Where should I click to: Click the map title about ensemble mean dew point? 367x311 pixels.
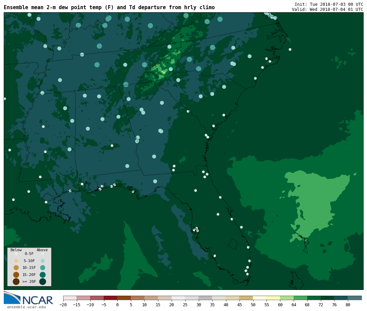click(x=109, y=7)
